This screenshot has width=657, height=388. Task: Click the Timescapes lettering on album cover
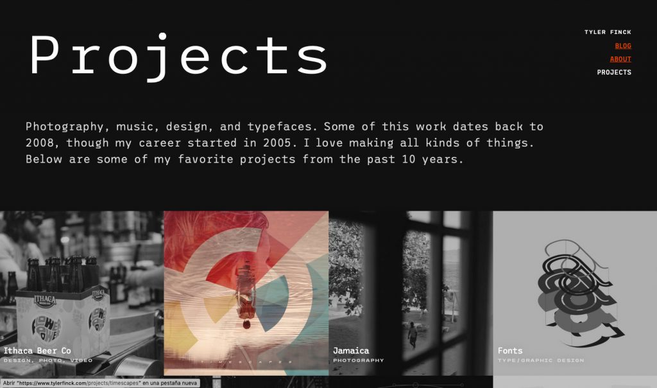(246, 362)
